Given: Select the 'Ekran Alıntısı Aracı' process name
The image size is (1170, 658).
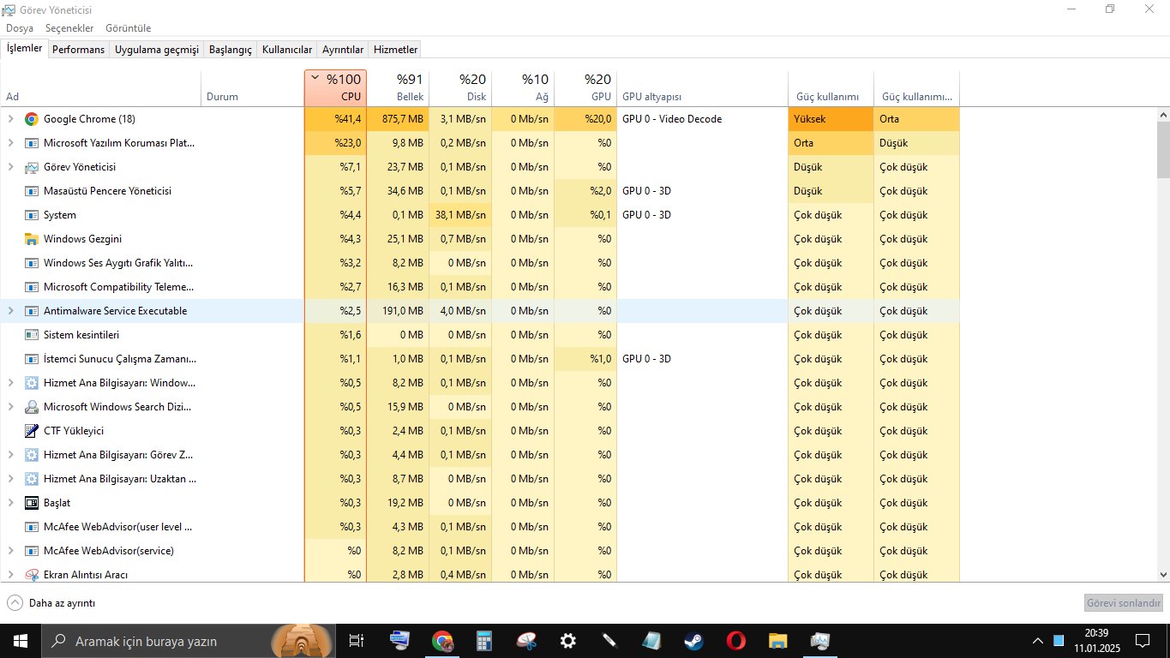Looking at the screenshot, I should click(x=86, y=575).
